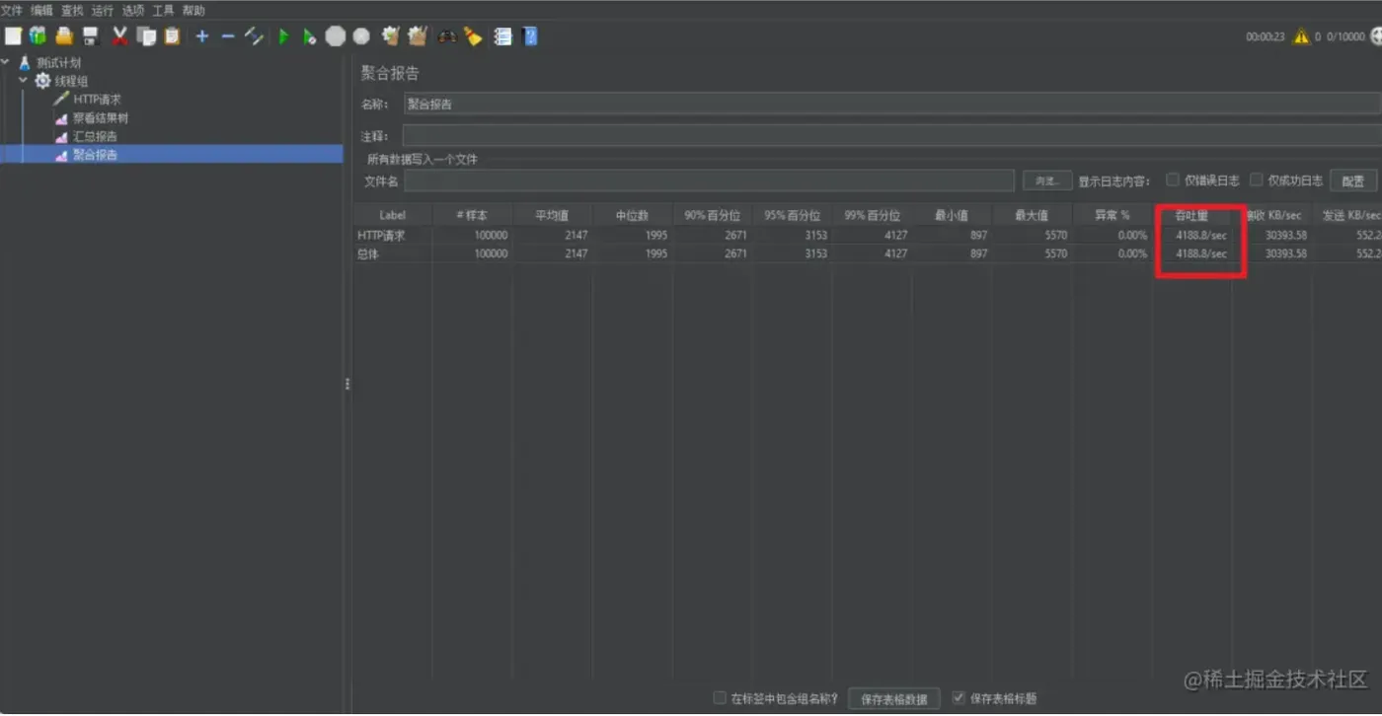This screenshot has width=1382, height=716.
Task: Focus the 文件名 input field
Action: tap(709, 180)
